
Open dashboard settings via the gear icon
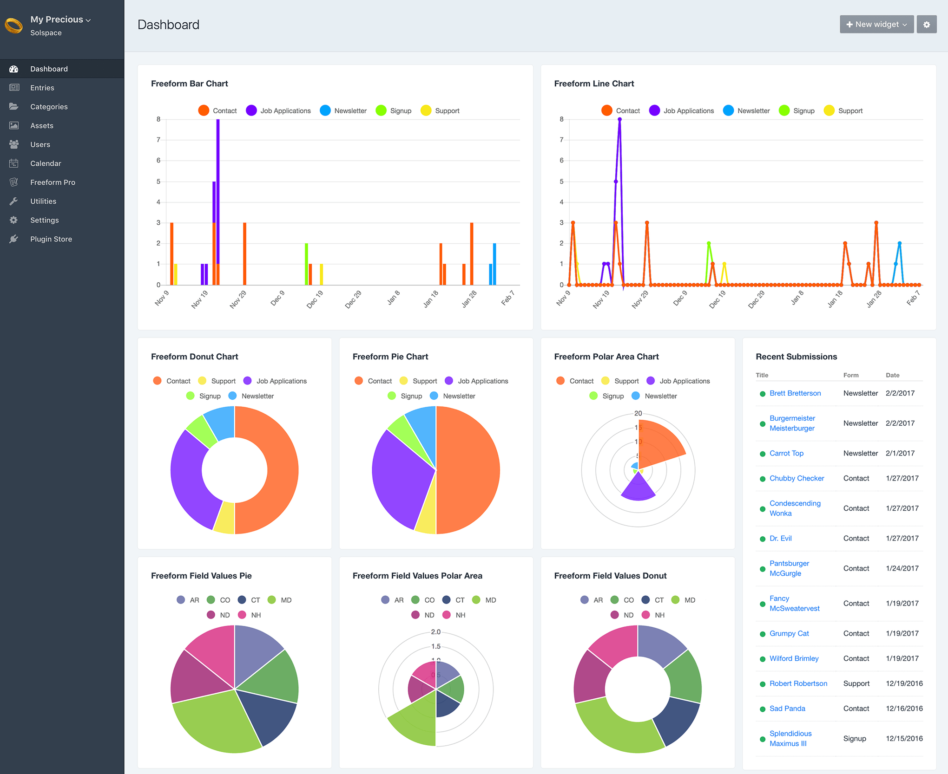click(x=927, y=24)
